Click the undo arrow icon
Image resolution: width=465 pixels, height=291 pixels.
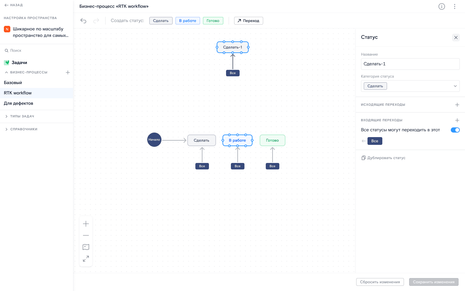[x=83, y=21]
